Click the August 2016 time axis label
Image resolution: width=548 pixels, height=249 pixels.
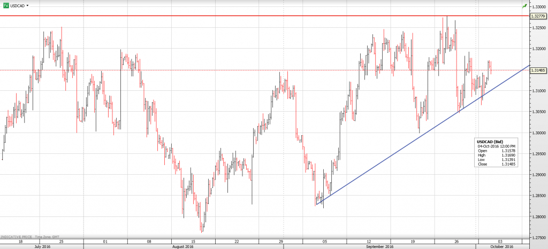point(182,246)
